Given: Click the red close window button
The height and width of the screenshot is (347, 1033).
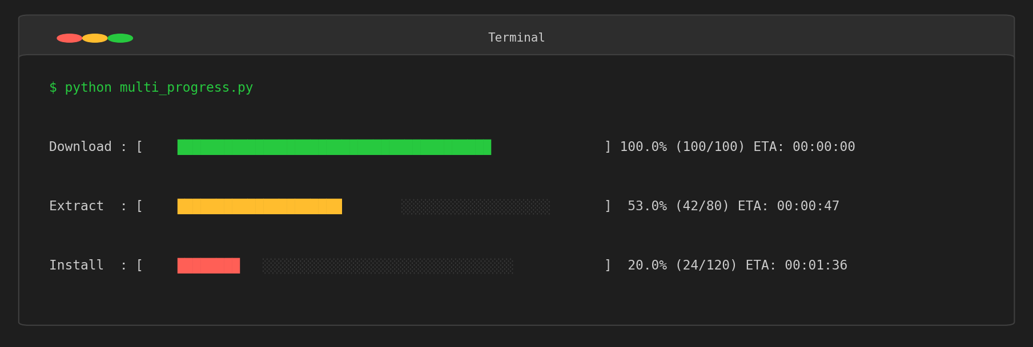Looking at the screenshot, I should click(69, 38).
